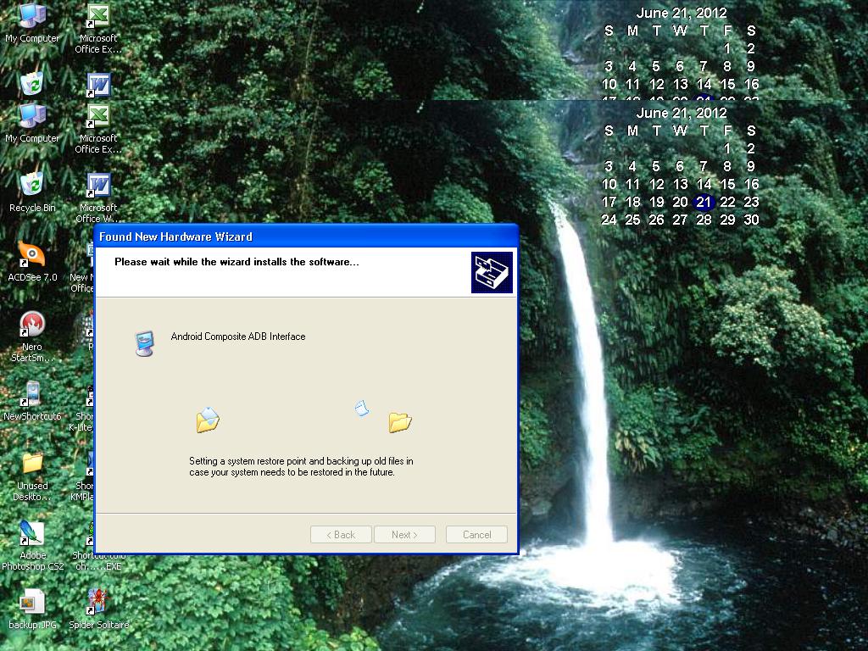Click the Found New Hardware Wizard title bar
Image resolution: width=868 pixels, height=651 pixels.
click(x=306, y=236)
